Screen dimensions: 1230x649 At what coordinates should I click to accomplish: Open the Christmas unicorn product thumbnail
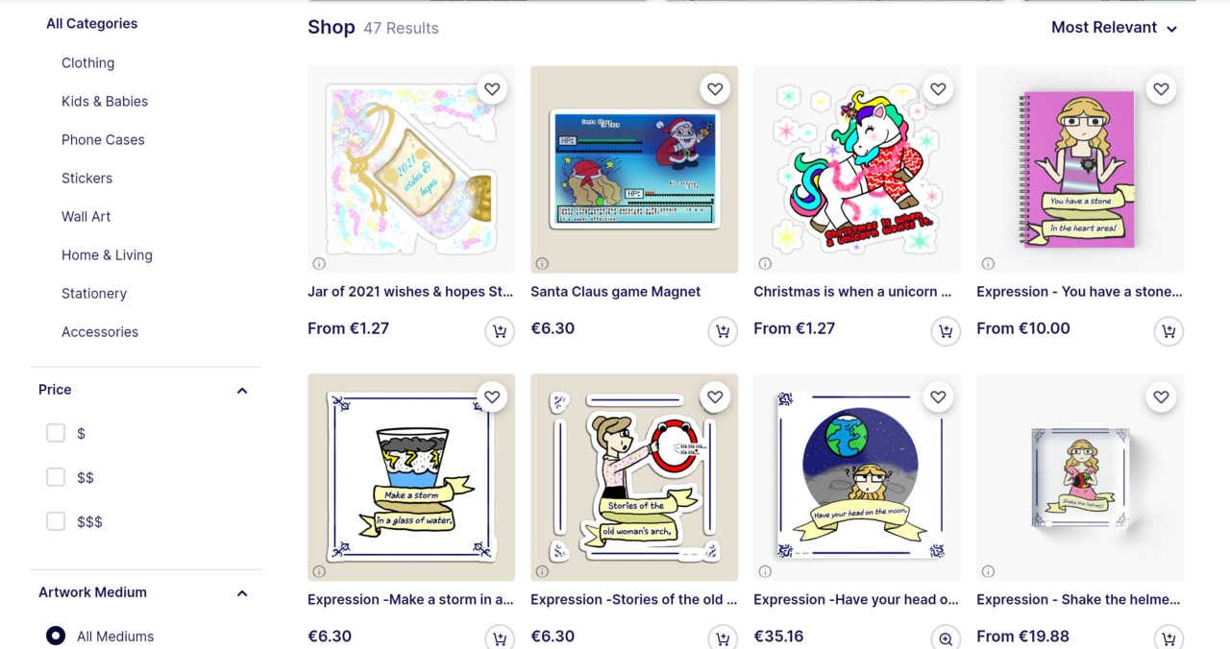pos(857,170)
